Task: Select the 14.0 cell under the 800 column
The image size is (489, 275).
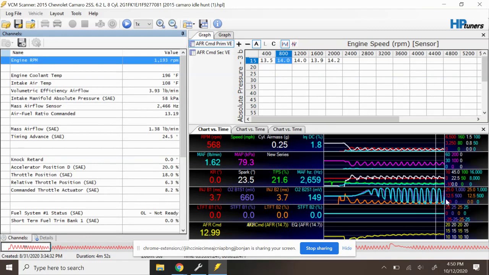Action: (283, 60)
